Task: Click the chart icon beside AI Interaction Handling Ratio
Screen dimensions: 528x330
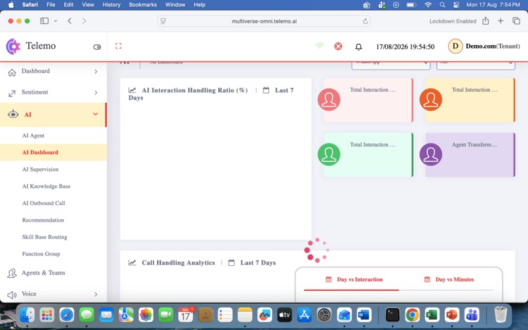Action: point(132,90)
